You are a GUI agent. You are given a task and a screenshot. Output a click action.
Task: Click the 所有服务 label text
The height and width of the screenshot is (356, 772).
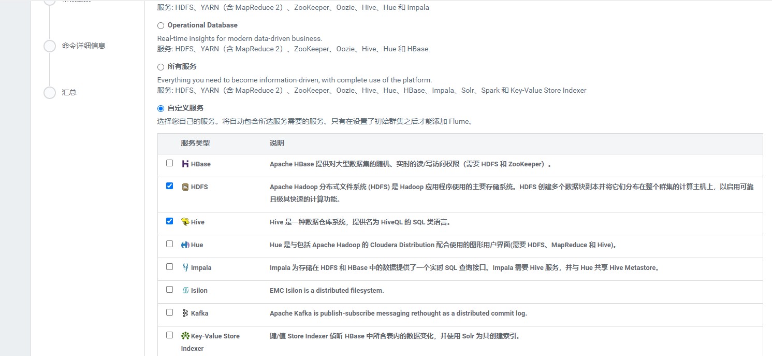182,66
